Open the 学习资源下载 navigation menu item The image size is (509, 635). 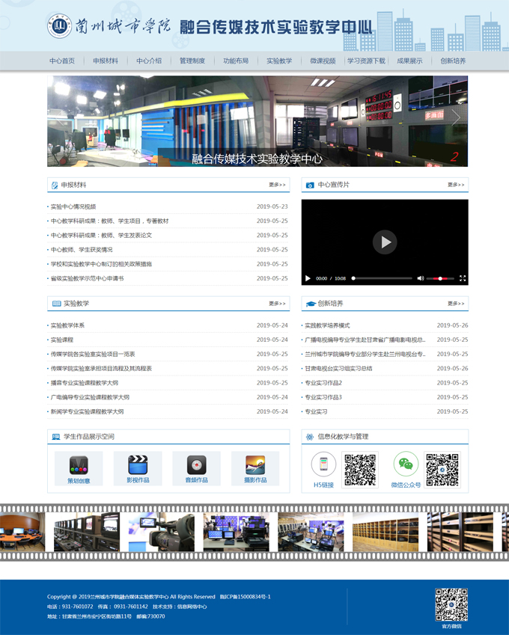[366, 61]
